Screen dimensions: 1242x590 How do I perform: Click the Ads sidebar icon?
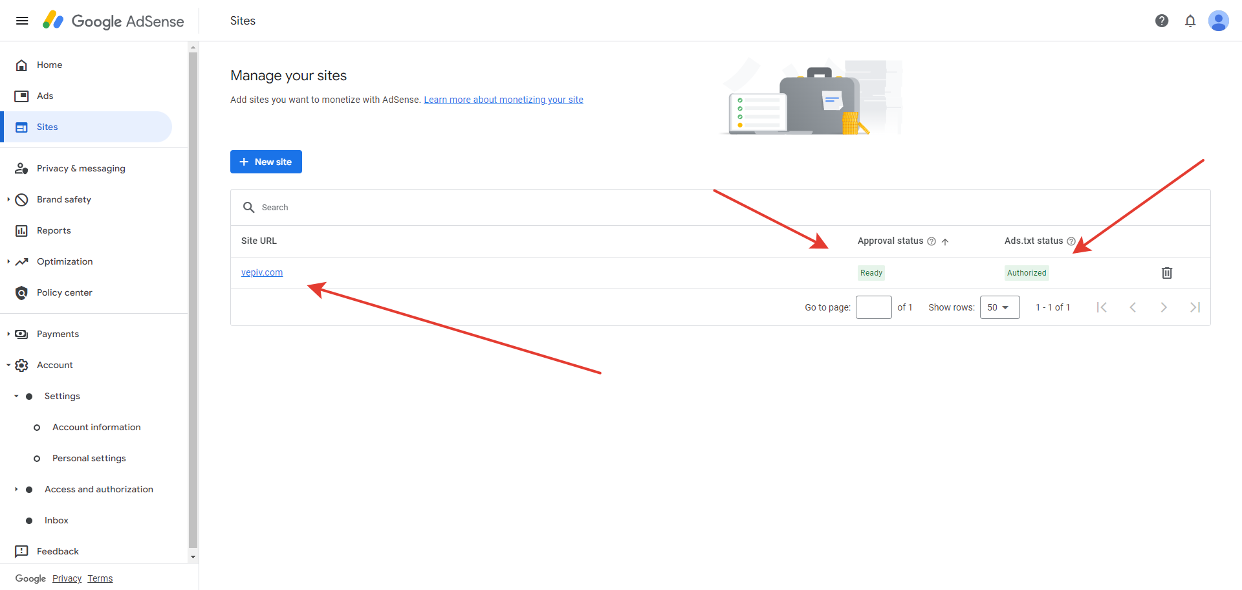[x=21, y=96]
